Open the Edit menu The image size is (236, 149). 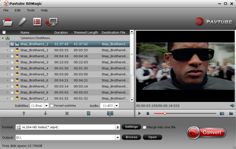point(18,10)
